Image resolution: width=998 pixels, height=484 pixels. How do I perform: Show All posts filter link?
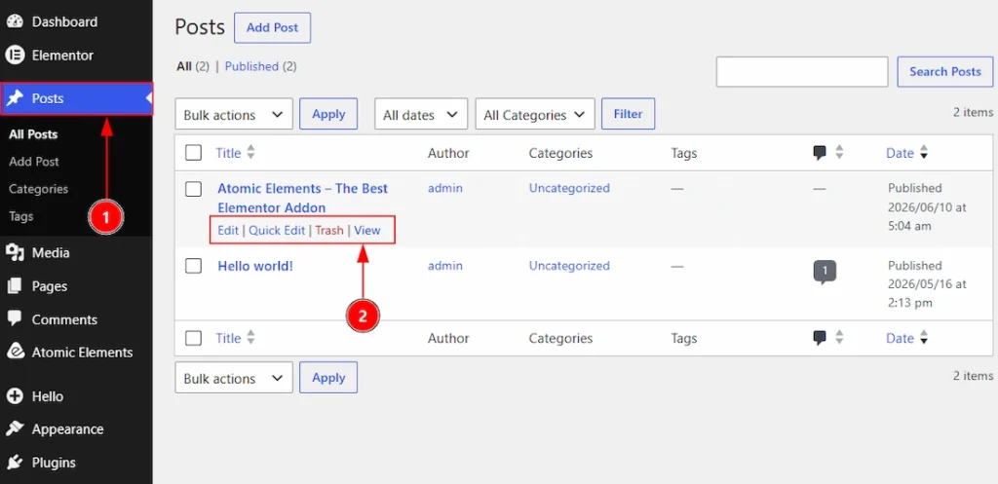coord(184,66)
